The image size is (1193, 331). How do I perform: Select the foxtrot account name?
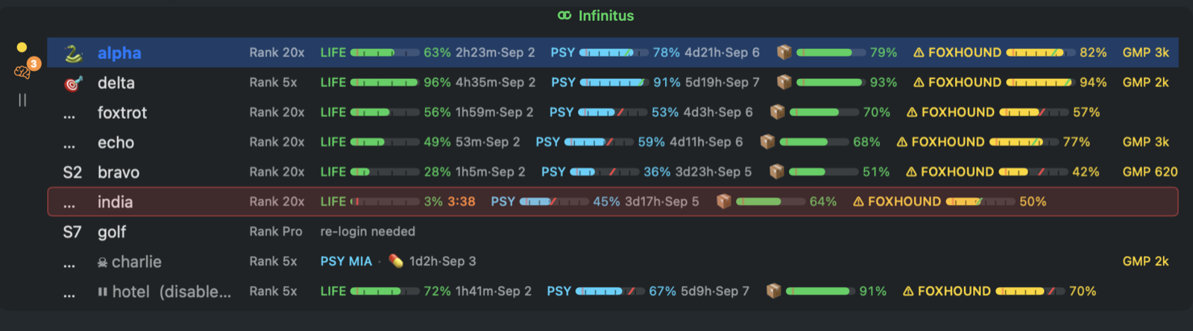[122, 113]
